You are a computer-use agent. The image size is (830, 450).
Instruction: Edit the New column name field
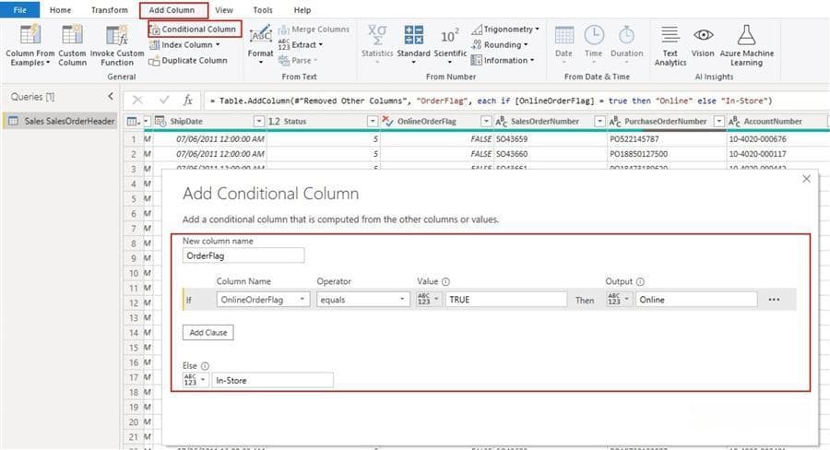(x=243, y=255)
